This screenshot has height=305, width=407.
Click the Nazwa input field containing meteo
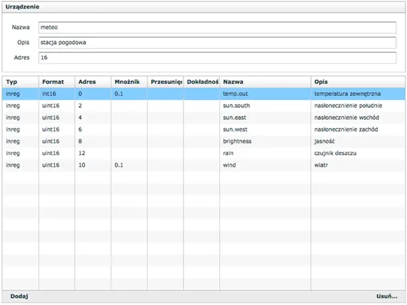click(217, 27)
